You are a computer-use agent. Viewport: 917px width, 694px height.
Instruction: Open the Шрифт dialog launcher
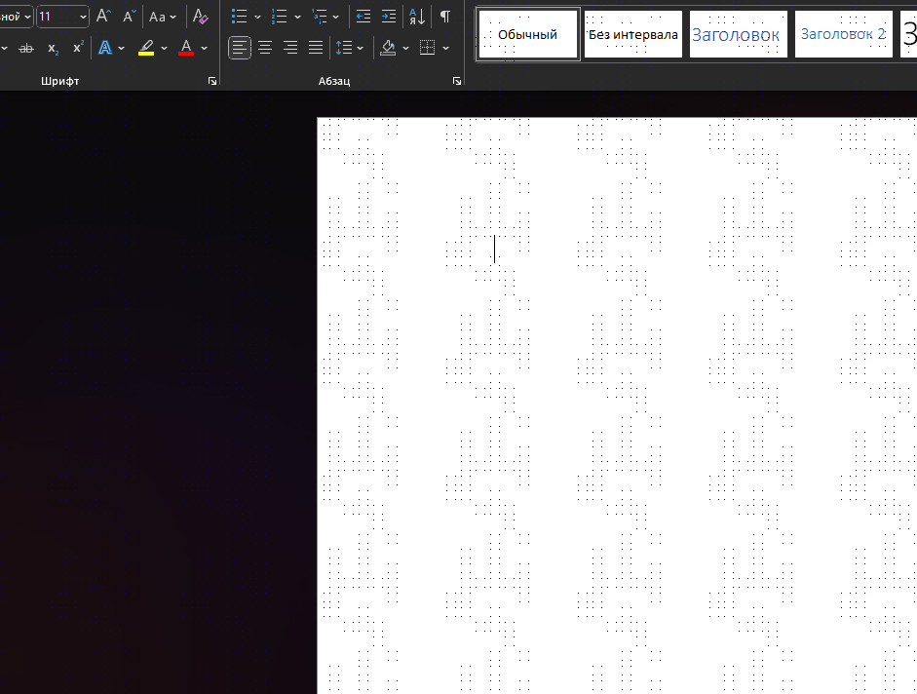(x=212, y=82)
